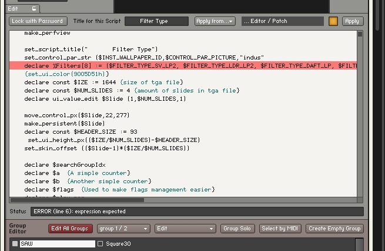
Task: Click the orange indicator next to Apply
Action: coord(333,21)
